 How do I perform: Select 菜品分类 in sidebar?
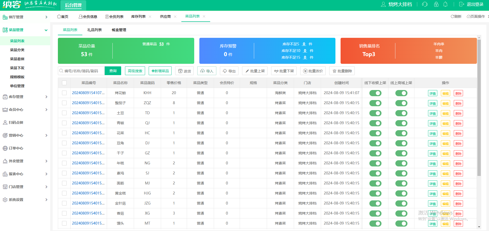click(17, 50)
